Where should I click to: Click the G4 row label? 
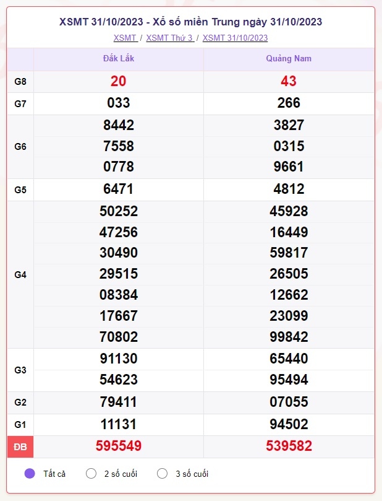20,275
